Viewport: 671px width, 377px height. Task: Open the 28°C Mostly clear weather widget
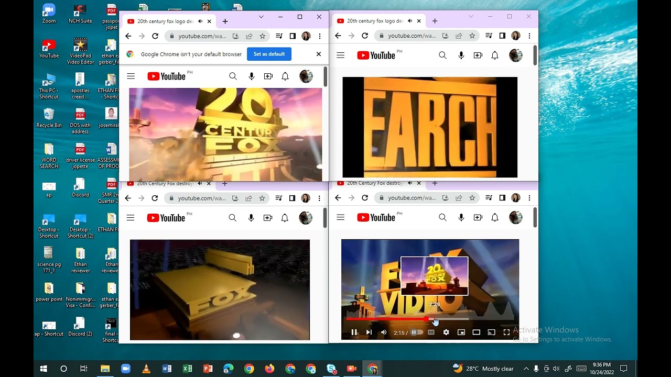[x=483, y=369]
